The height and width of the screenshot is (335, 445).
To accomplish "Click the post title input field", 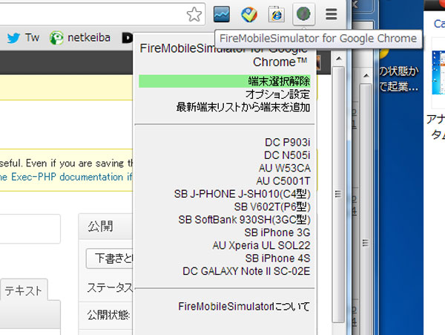I will pos(30,229).
